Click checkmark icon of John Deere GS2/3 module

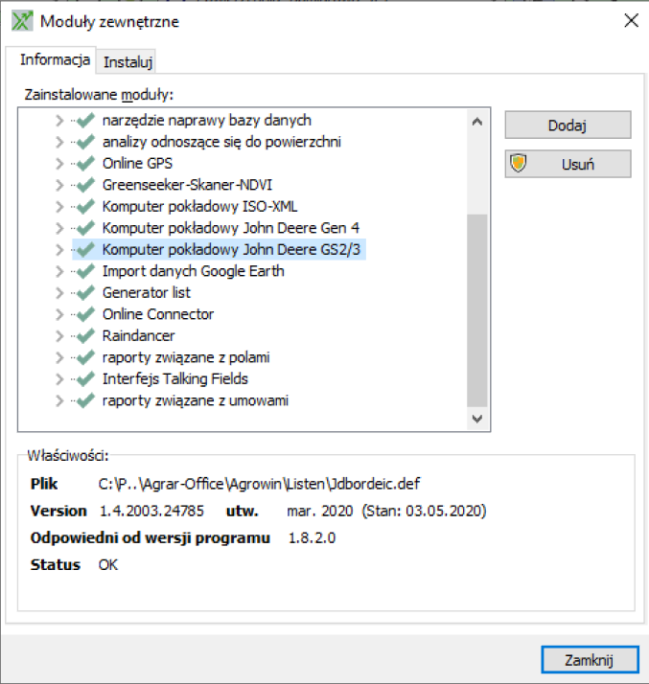point(86,249)
